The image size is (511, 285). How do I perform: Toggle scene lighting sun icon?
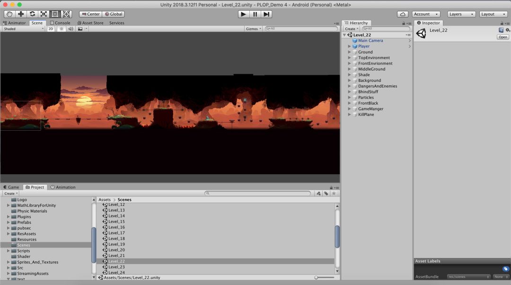coord(61,29)
